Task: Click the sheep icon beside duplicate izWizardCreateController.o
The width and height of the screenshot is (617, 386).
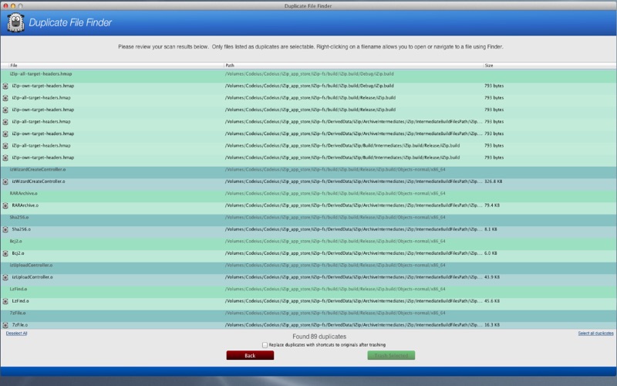Action: (5, 181)
